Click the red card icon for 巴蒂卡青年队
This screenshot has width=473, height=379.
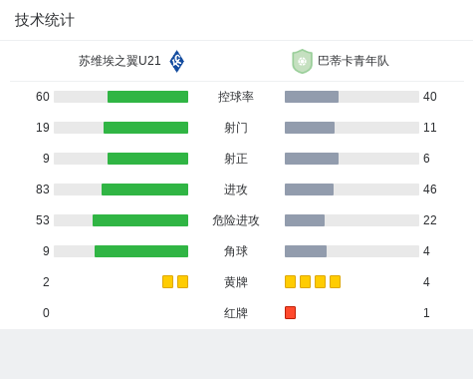pyautogui.click(x=290, y=312)
